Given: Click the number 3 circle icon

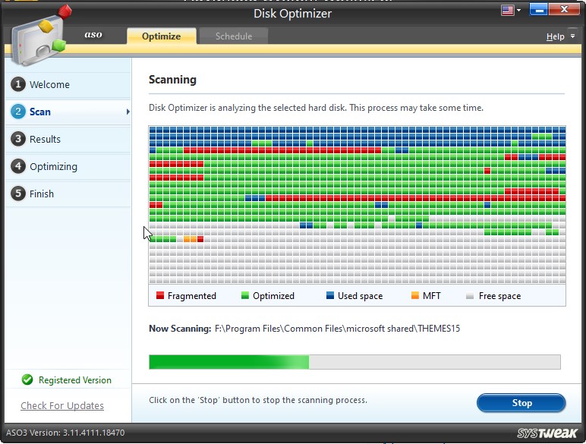Looking at the screenshot, I should [x=18, y=139].
